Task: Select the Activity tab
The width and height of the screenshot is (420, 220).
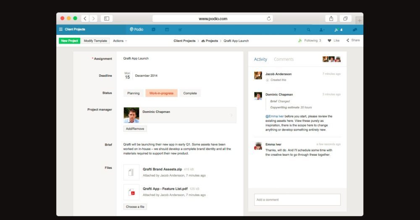Action: coord(260,60)
